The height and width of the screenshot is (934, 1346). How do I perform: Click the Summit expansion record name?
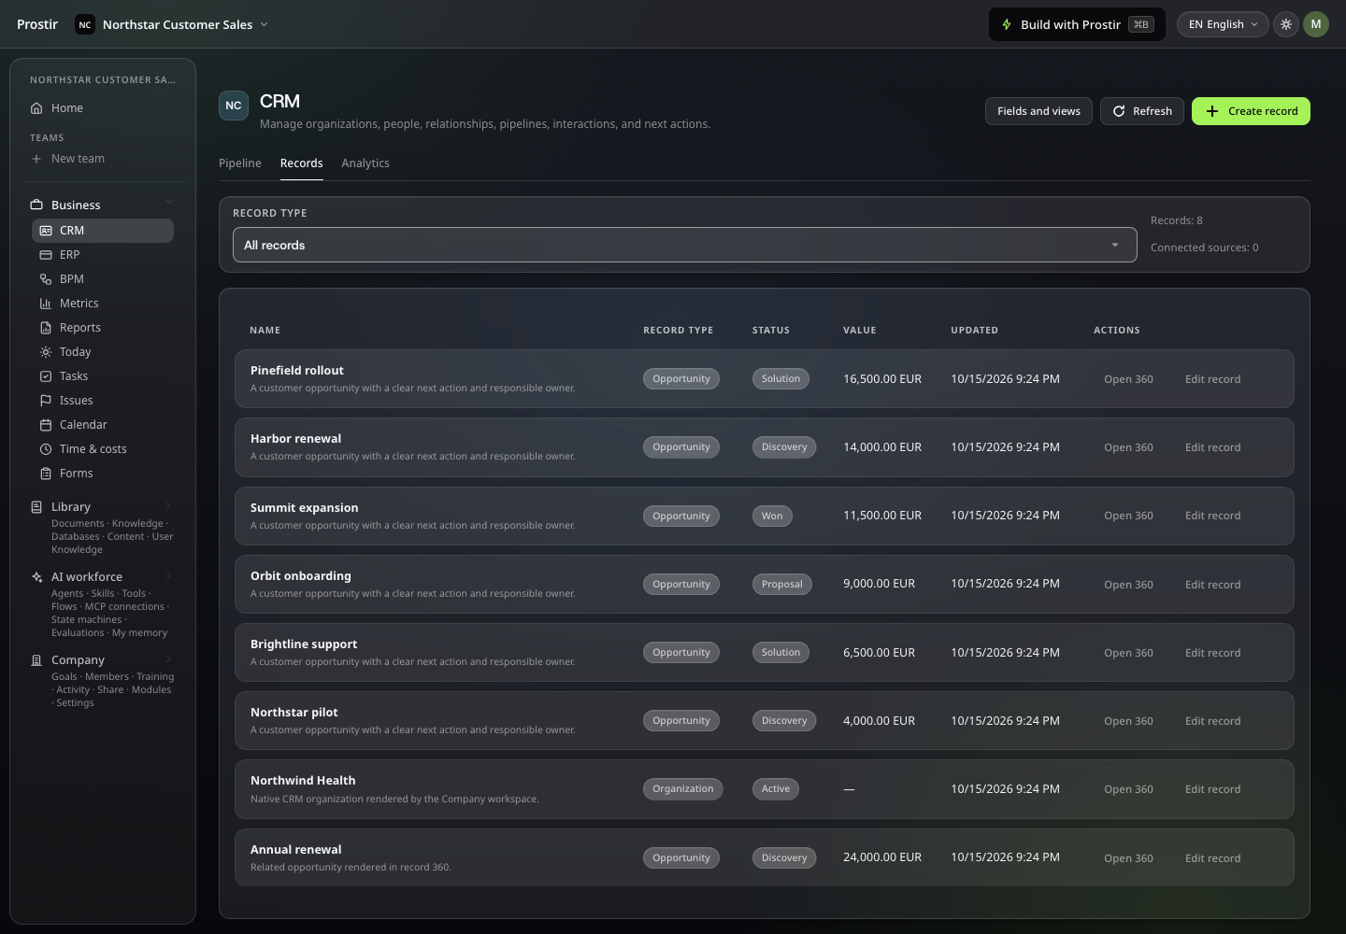click(x=304, y=508)
